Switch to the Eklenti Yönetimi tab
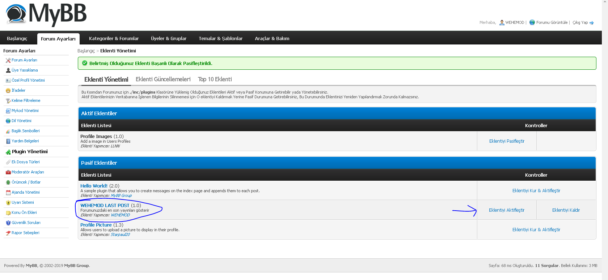Image resolution: width=608 pixels, height=280 pixels. 106,79
